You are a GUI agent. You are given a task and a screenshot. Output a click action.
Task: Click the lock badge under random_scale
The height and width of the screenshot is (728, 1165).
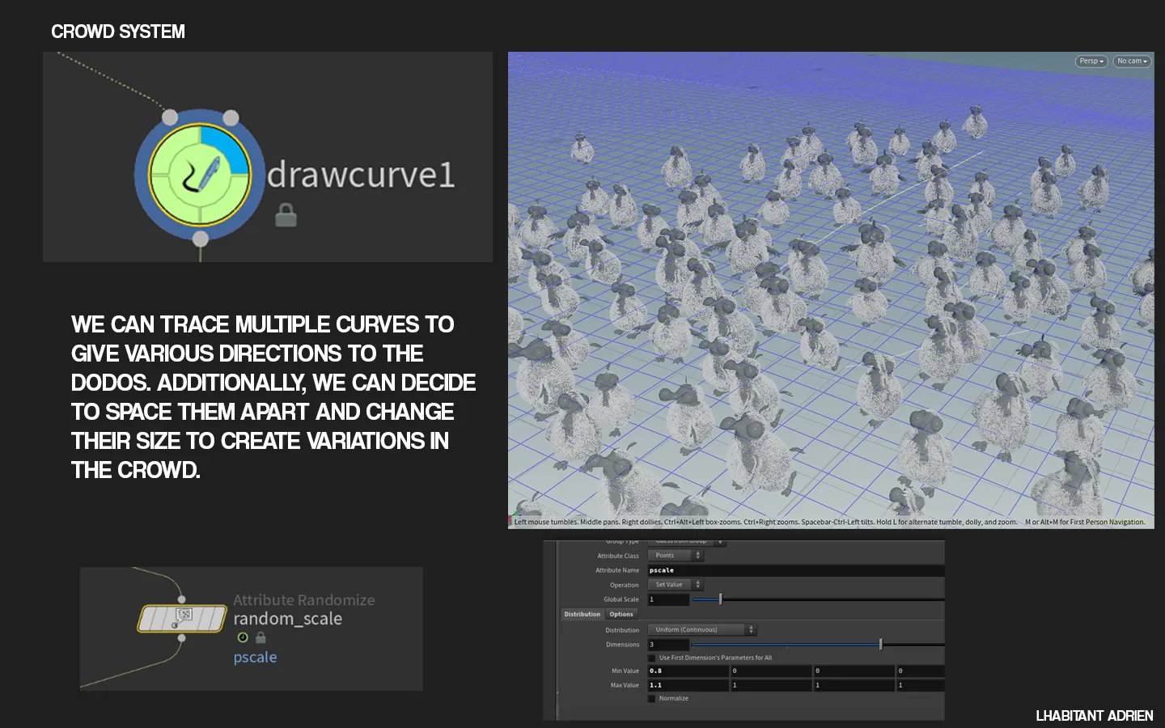point(261,637)
